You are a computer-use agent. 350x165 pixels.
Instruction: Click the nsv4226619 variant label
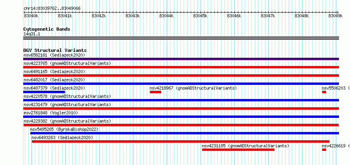coord(336,146)
